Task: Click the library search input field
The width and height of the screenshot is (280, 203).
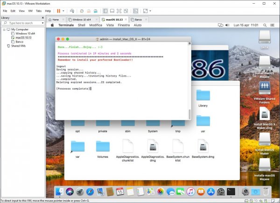Action: (21, 23)
